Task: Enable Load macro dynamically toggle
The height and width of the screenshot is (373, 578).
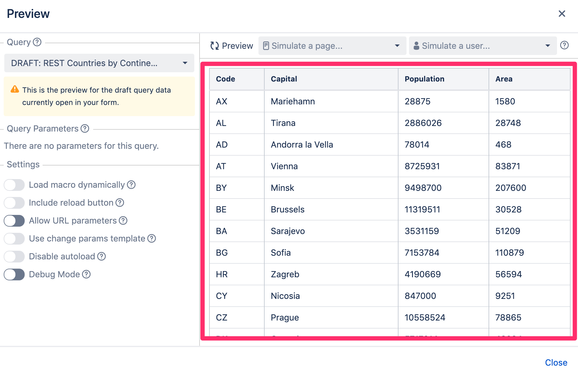Action: point(14,185)
